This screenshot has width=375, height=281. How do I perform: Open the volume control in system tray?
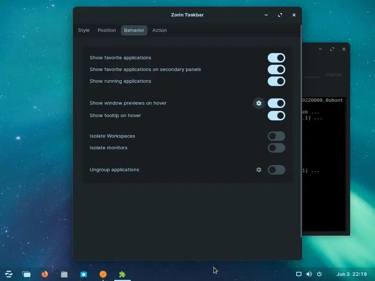coord(309,274)
